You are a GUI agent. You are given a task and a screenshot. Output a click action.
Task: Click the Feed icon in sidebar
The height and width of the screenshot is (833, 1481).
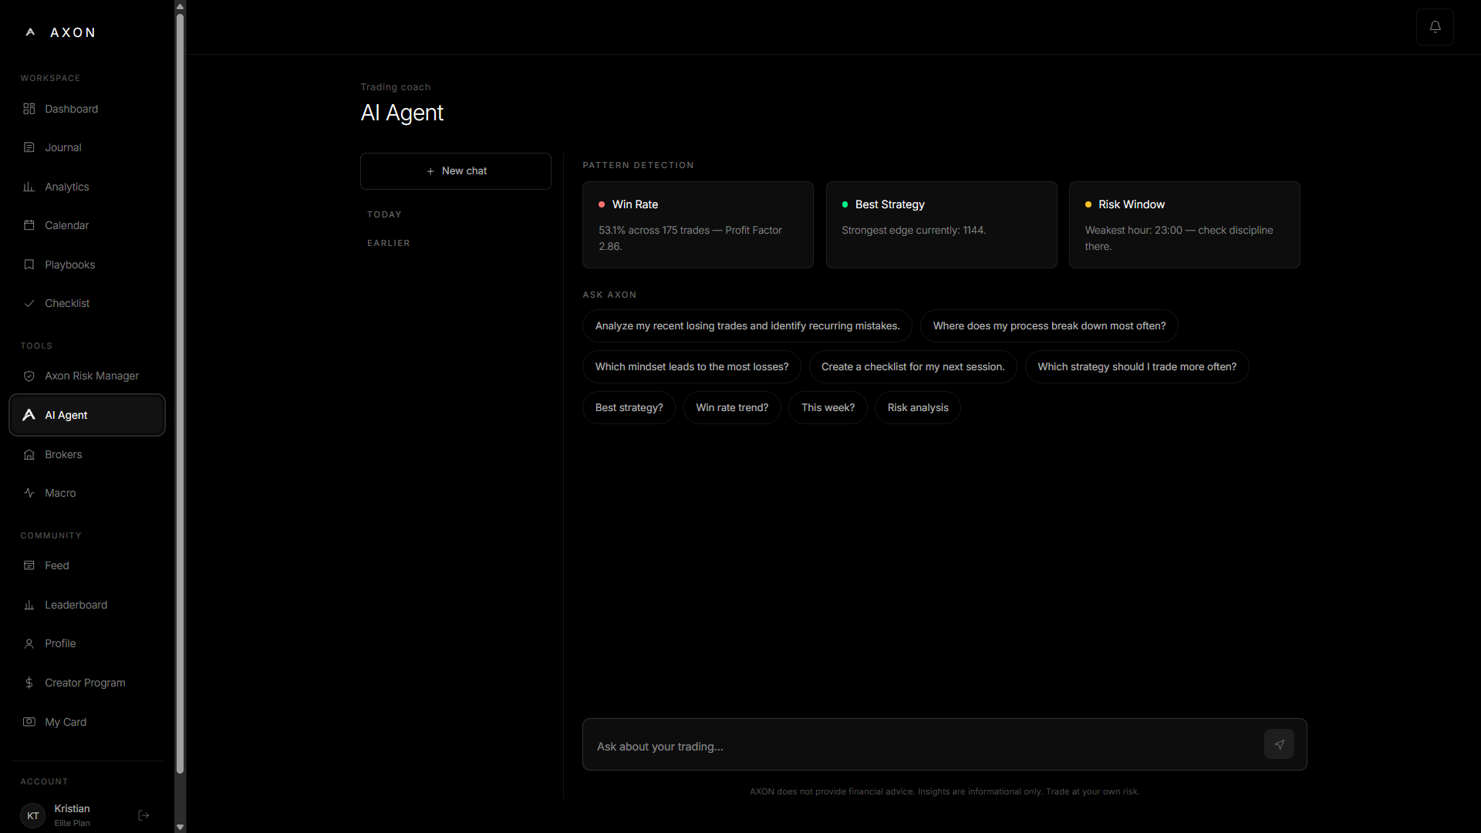point(29,565)
